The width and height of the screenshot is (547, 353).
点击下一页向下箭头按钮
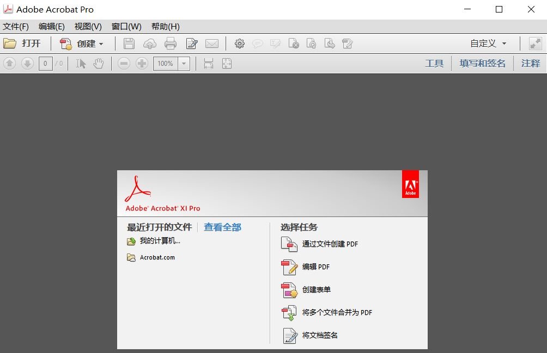pos(26,63)
